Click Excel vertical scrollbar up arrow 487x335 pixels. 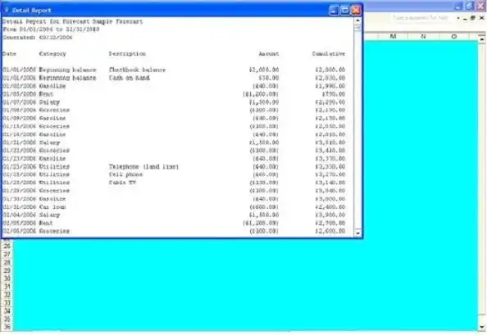pos(482,39)
